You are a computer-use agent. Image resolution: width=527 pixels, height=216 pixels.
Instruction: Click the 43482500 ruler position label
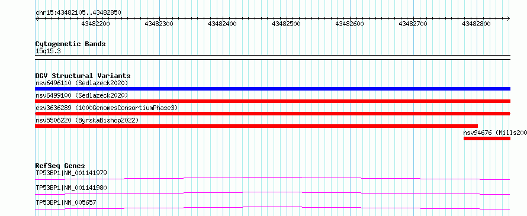286,24
